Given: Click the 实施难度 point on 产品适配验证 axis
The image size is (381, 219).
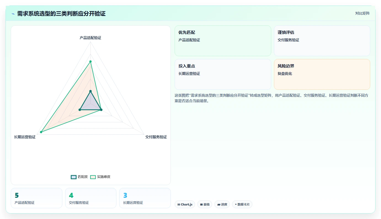Looking at the screenshot, I should 90,61.
